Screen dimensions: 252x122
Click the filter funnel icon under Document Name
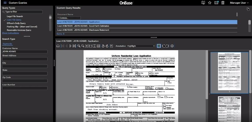58,18
